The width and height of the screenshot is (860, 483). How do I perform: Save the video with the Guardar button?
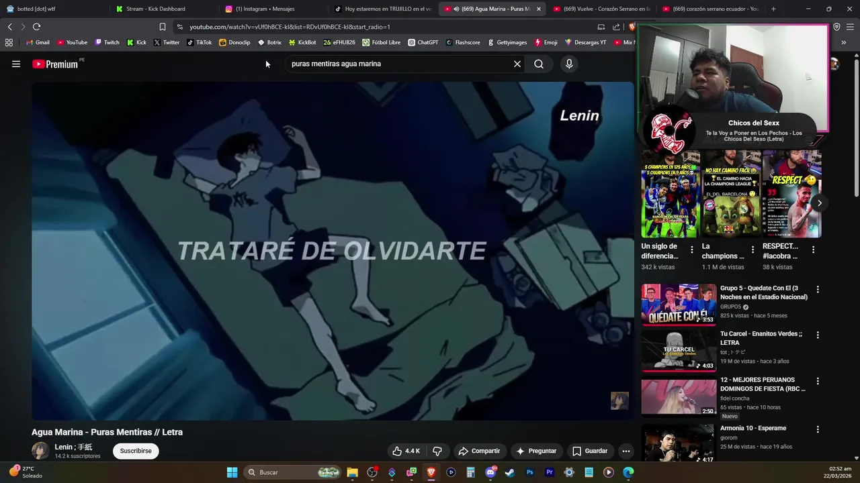tap(589, 451)
